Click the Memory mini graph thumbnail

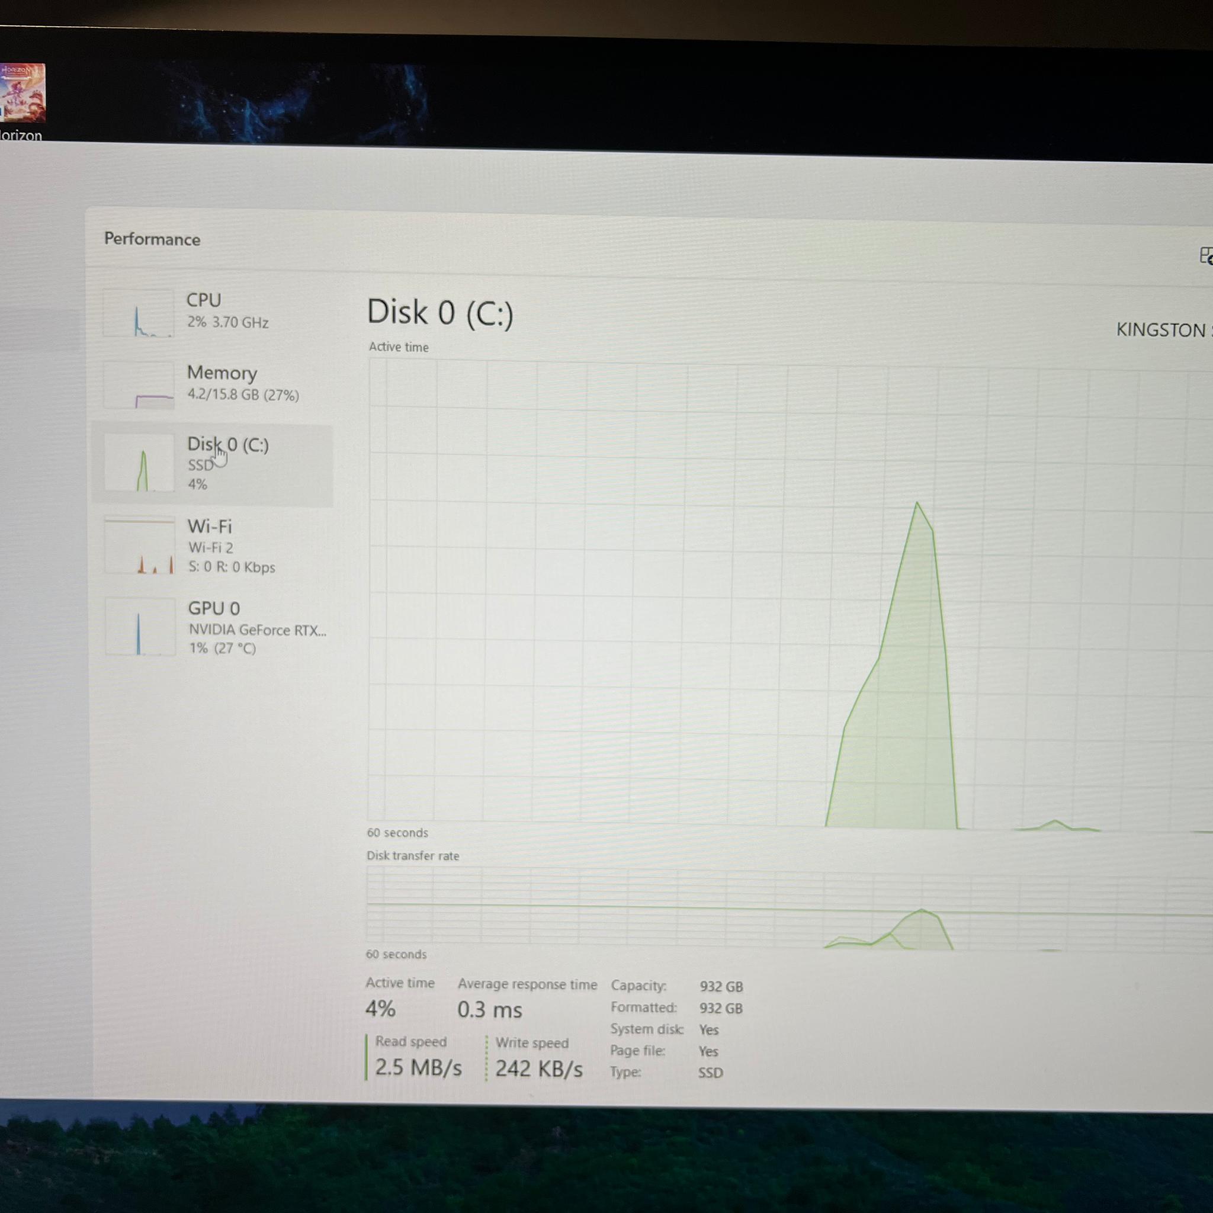tap(139, 384)
